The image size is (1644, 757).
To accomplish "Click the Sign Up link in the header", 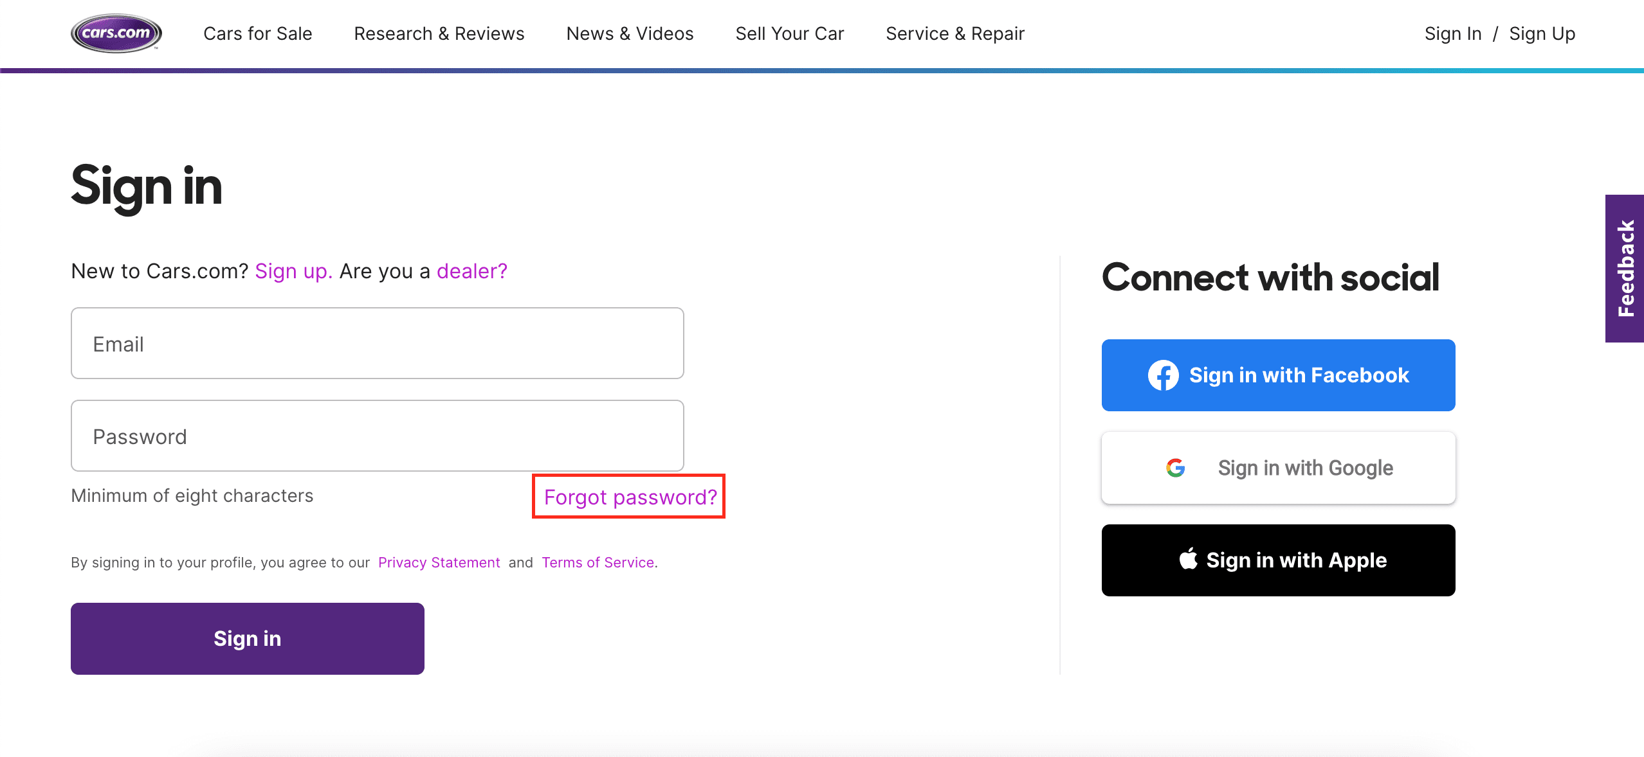I will pos(1542,33).
